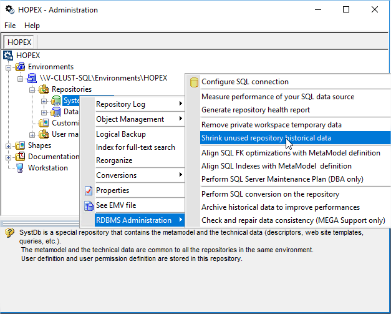
Task: Switch to the HOPEX tab
Action: [x=19, y=42]
